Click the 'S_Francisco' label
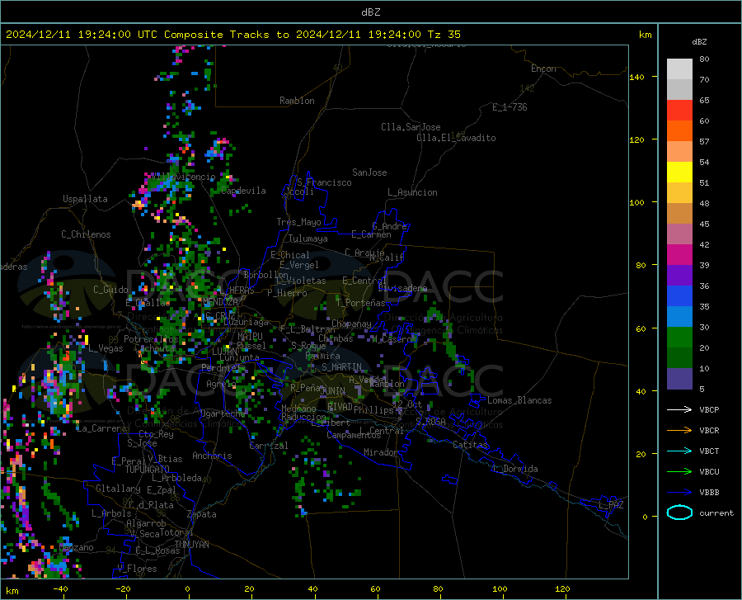 click(x=324, y=182)
